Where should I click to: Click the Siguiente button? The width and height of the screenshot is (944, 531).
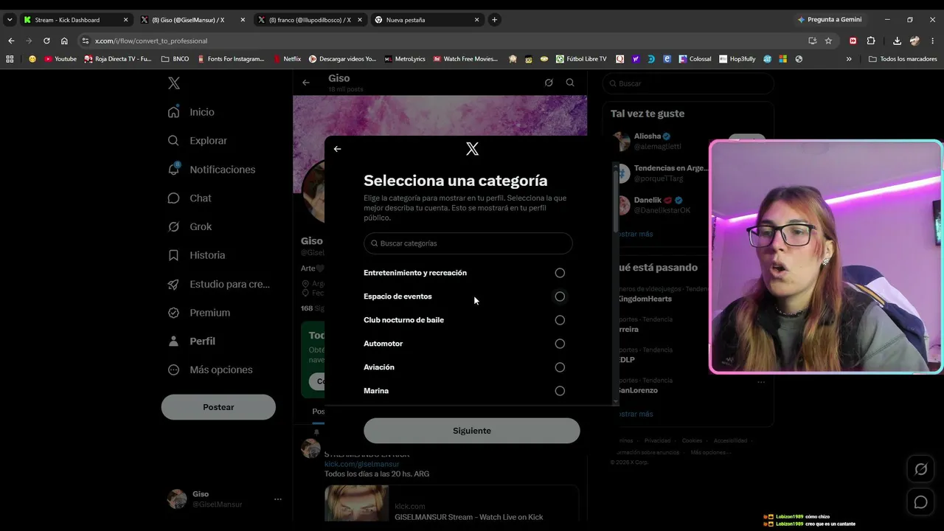[472, 431]
